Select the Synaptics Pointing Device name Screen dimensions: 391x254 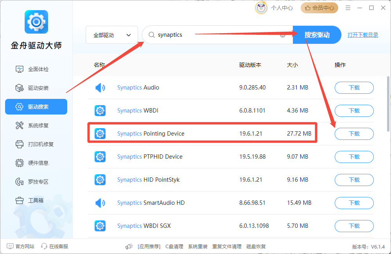[x=151, y=134]
